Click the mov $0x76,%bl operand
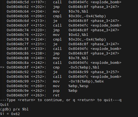Screen dimensions: 138x117 tap(78, 12)
